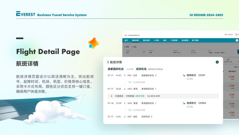This screenshot has height=135, width=239.
Task: Click the 中国香港 layover location text
Action: pyautogui.click(x=119, y=96)
